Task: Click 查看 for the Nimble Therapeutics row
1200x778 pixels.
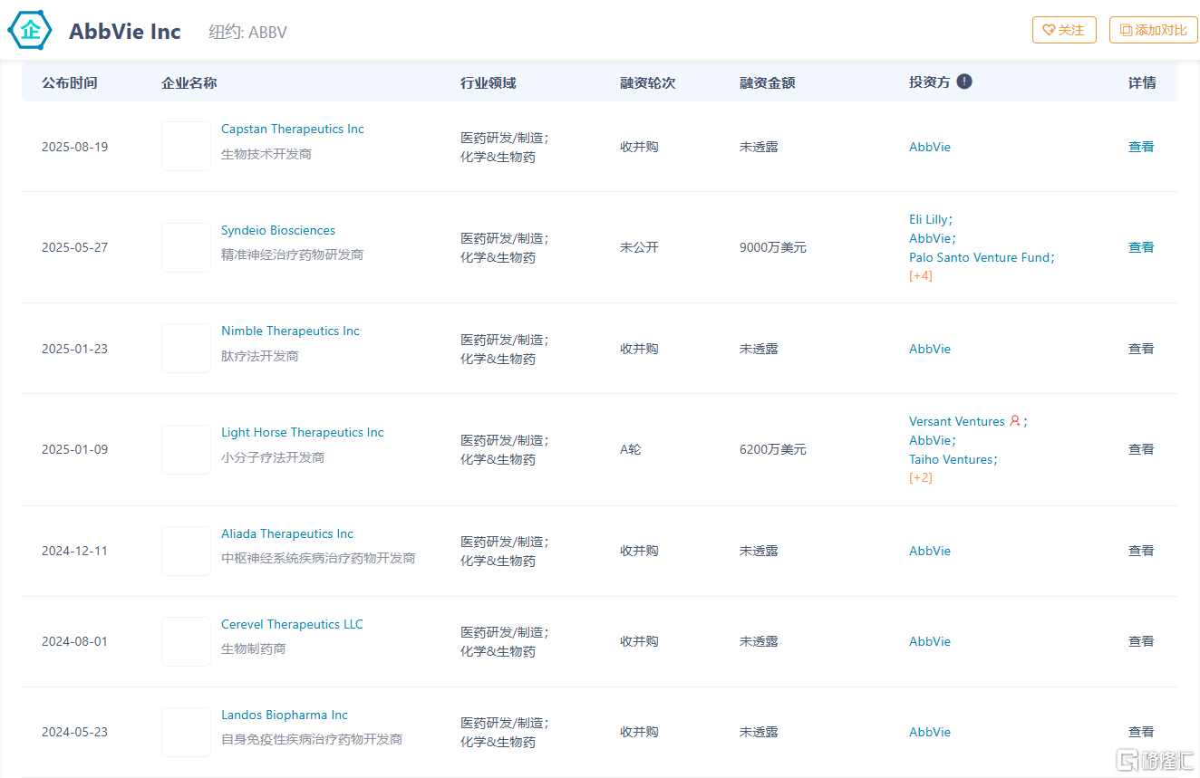Action: pos(1141,349)
